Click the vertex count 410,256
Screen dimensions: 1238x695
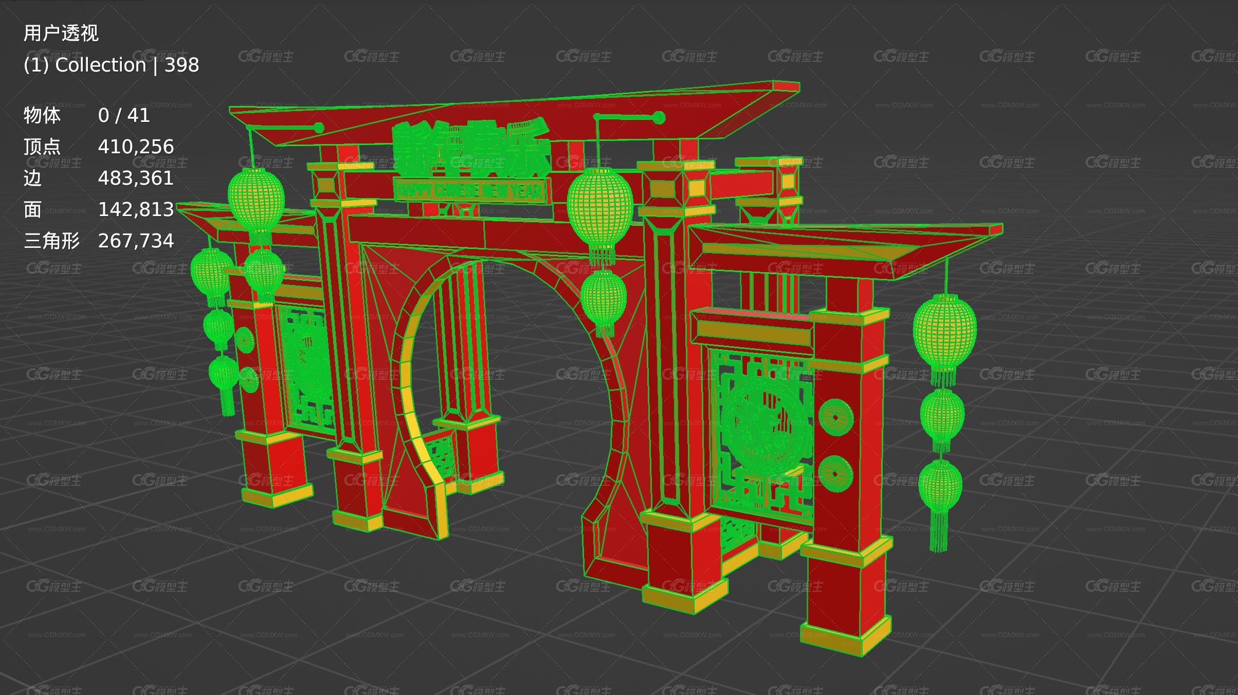[136, 147]
